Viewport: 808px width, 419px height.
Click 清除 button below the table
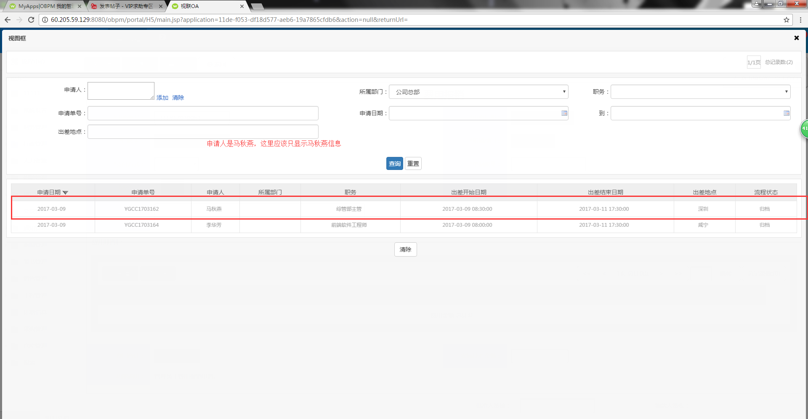pos(406,249)
